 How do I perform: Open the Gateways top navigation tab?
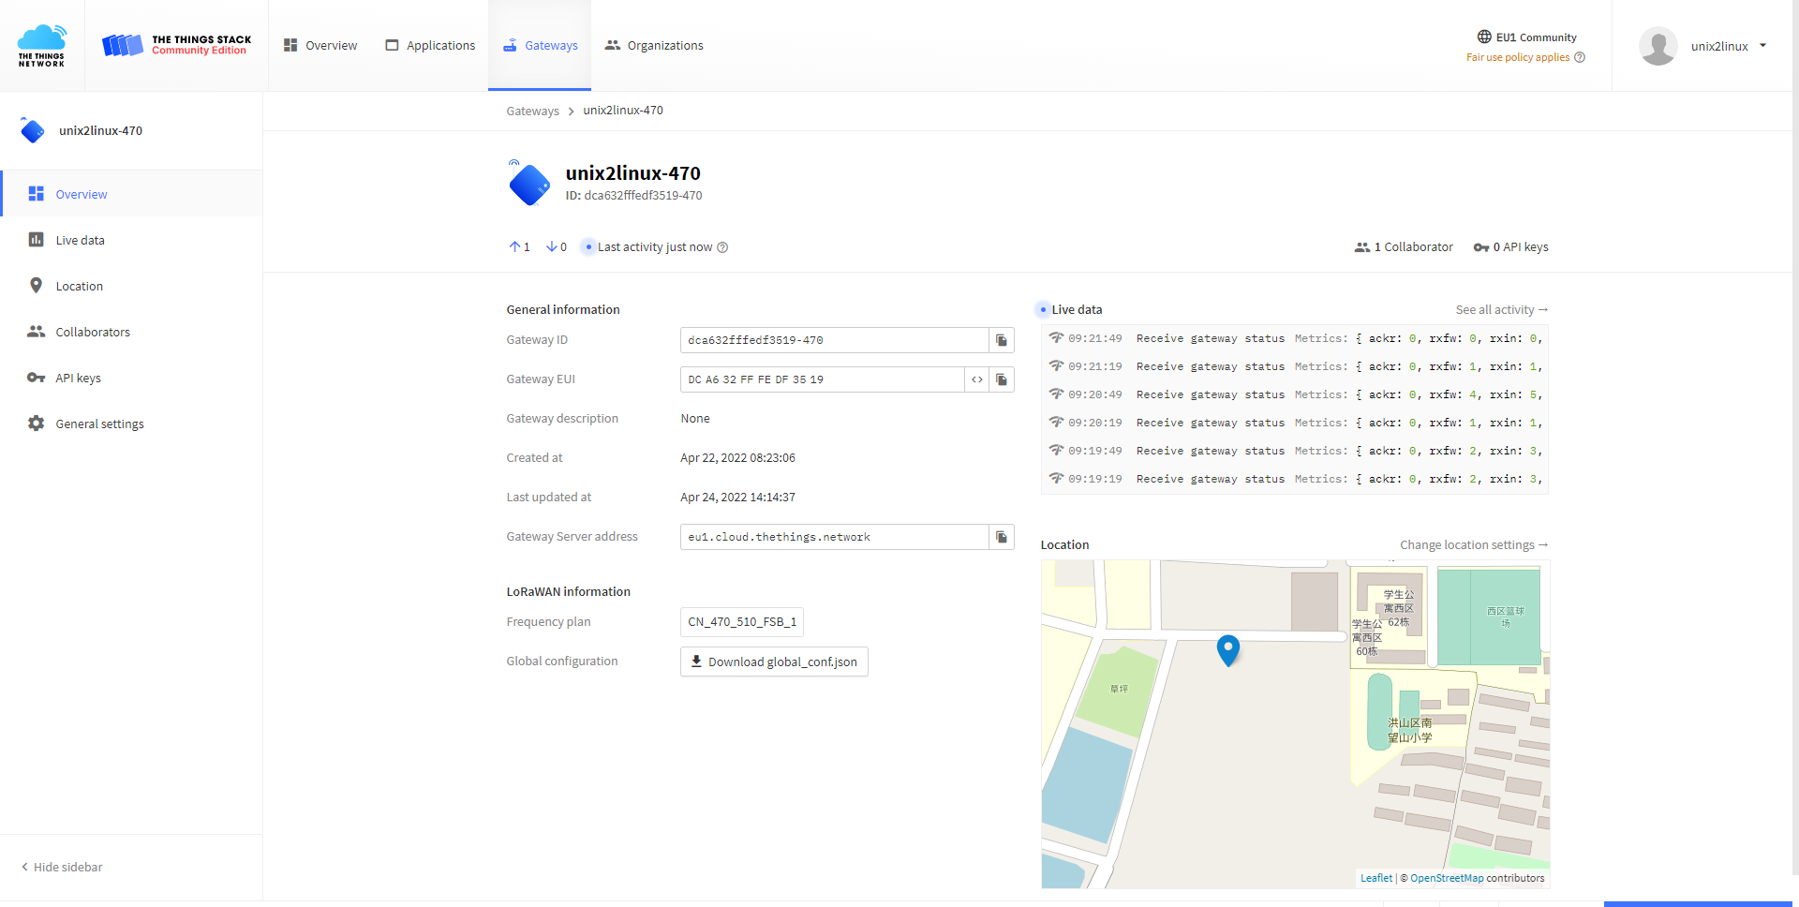[540, 45]
